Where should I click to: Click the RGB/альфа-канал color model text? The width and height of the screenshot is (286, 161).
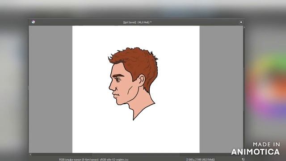(x=79, y=160)
